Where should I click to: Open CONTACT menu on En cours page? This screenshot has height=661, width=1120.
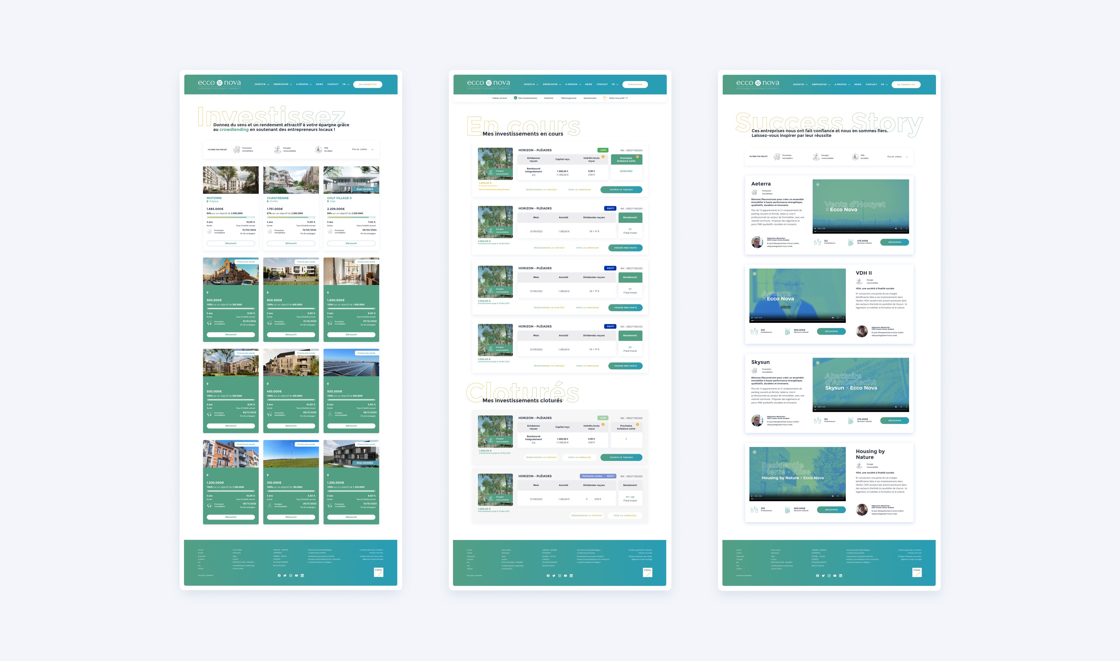point(602,84)
